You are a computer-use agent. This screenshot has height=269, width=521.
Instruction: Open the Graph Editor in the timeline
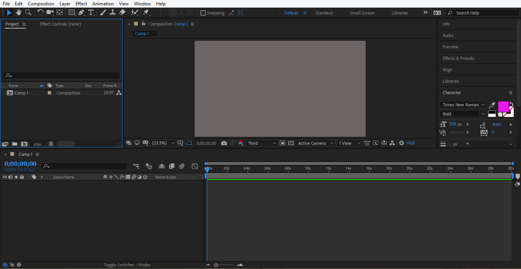[195, 166]
